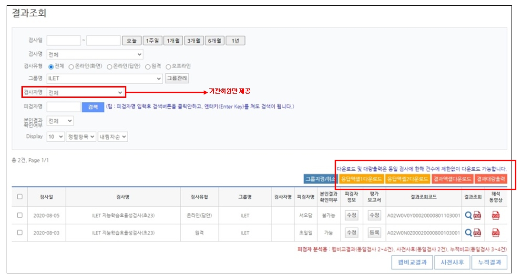This screenshot has width=522, height=280.
Task: Play the VOD icon in the 2020-08-03 row
Action: [496, 232]
